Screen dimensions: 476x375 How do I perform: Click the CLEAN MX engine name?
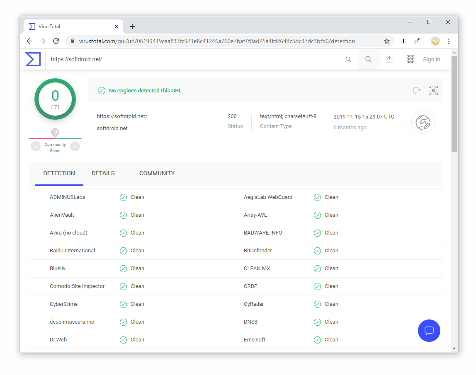(x=257, y=269)
